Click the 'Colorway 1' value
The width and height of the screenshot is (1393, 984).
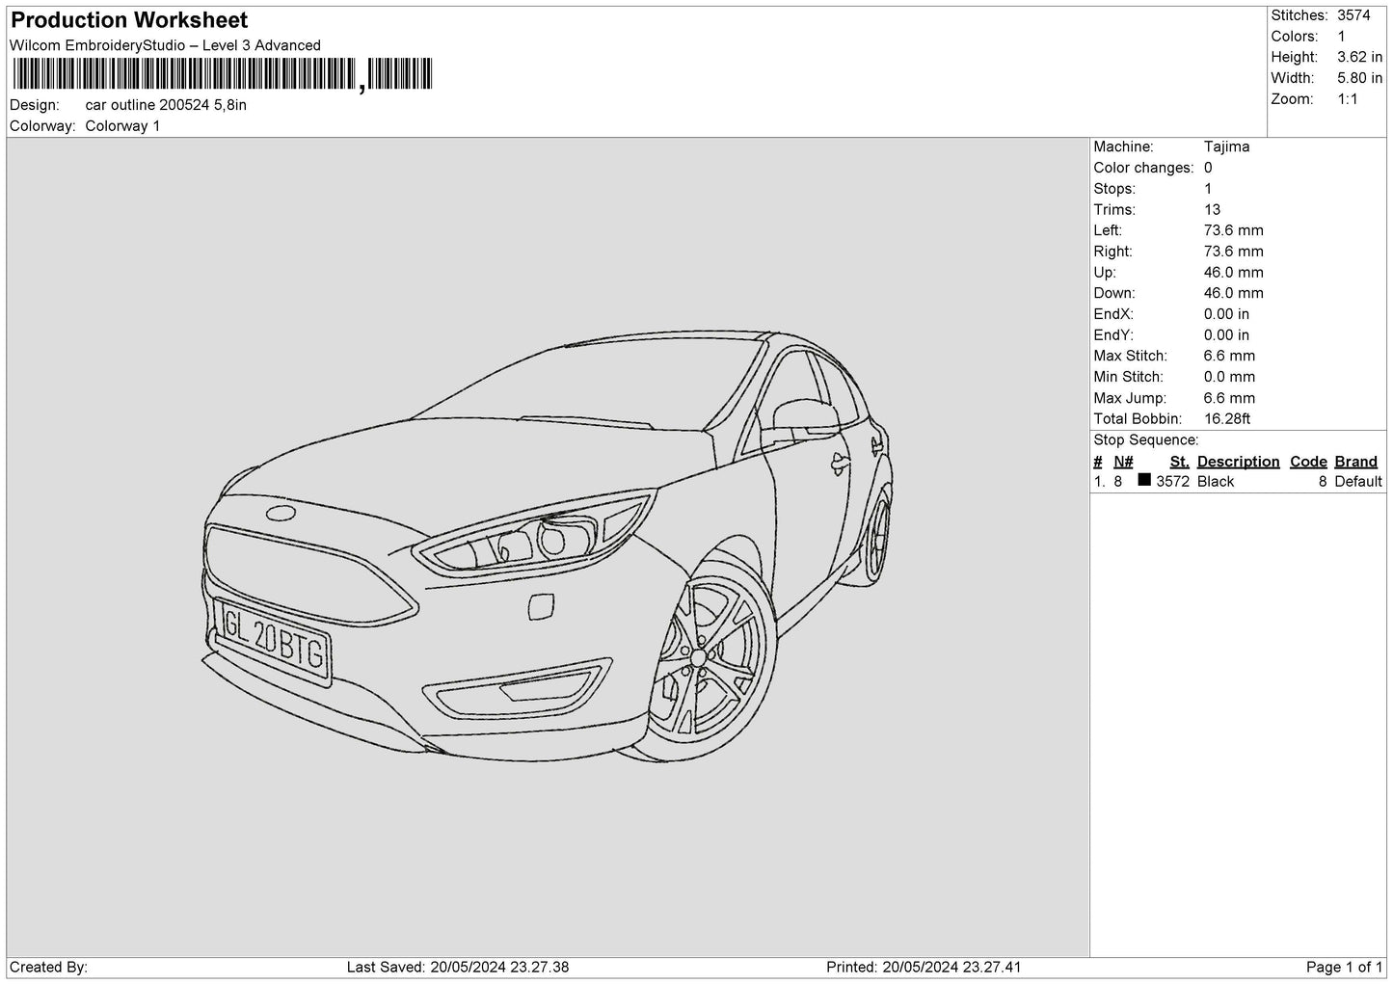pos(122,126)
